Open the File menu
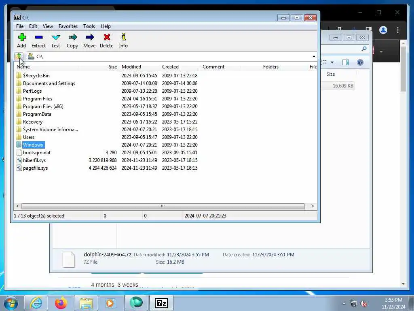Screen dimensions: 414x311 20,26
